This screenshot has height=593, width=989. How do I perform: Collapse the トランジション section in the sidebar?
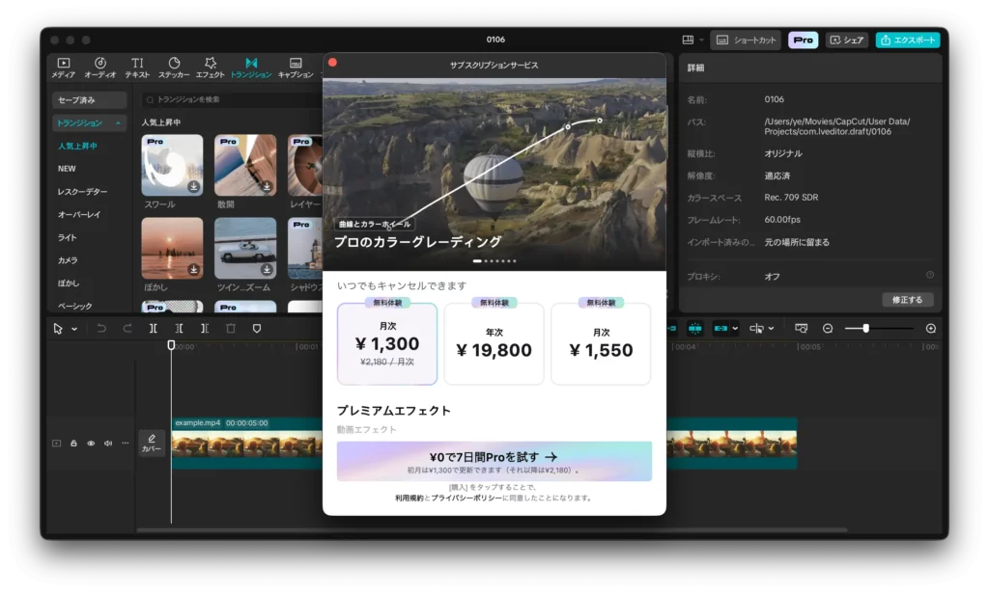[119, 122]
